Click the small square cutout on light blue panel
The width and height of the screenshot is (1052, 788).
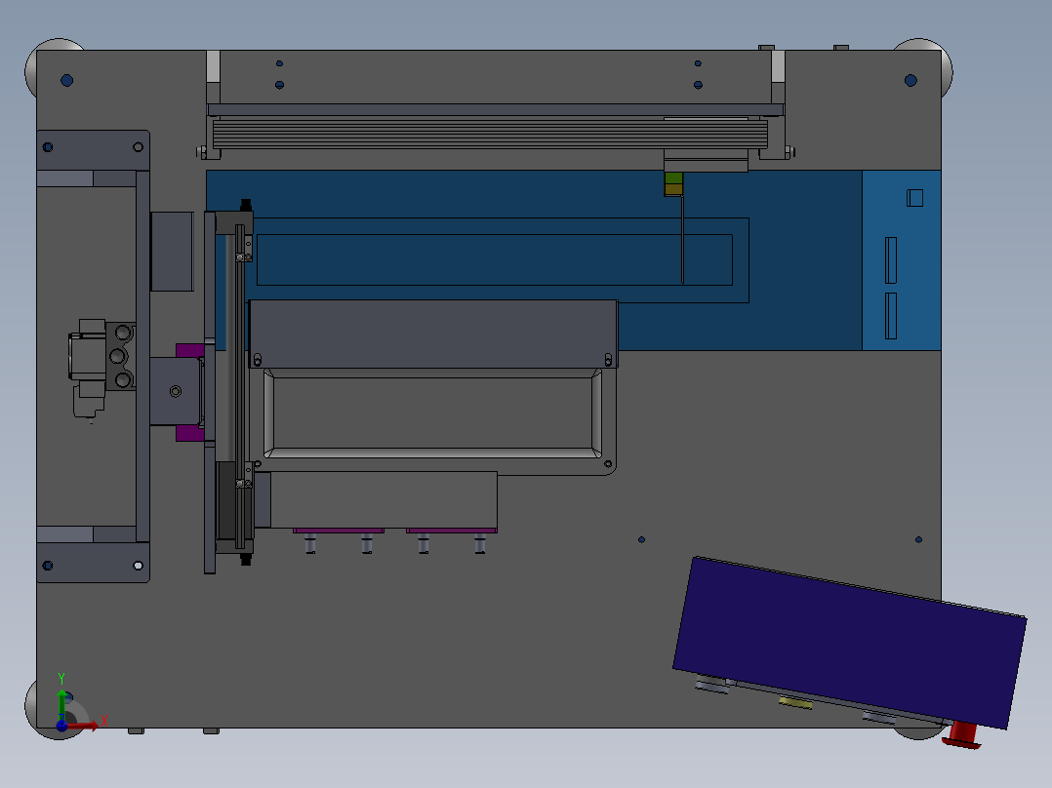[914, 198]
